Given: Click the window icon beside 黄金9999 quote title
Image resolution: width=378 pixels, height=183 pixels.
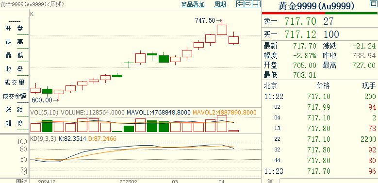Looking at the screenshot, I should tap(373, 3).
